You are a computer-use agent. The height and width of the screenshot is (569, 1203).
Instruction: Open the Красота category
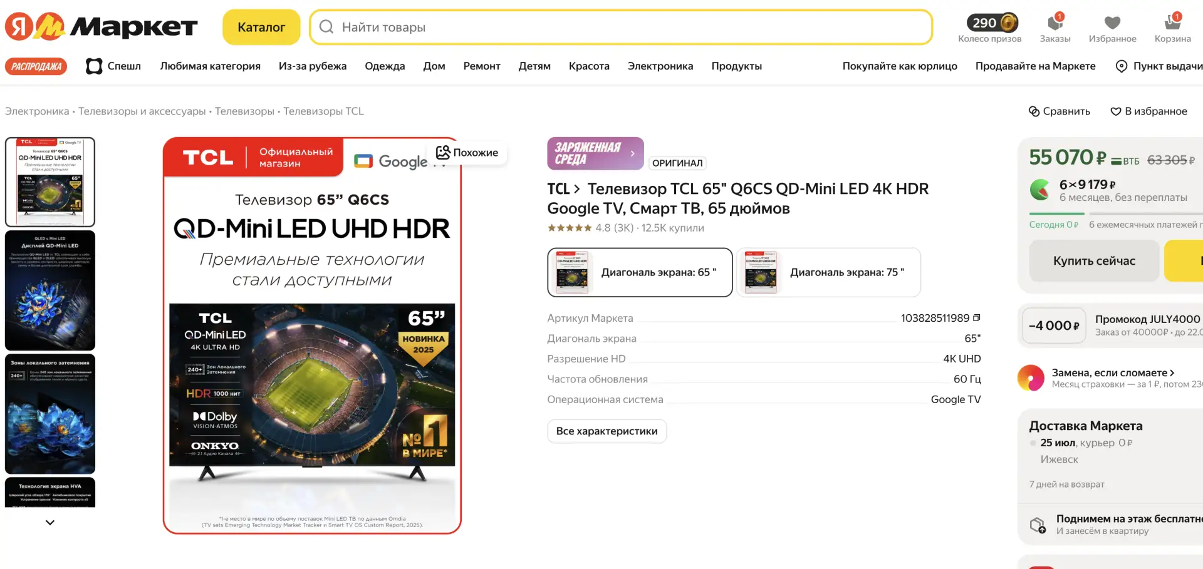[x=589, y=66]
